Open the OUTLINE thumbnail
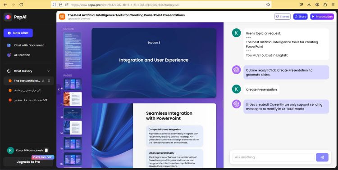The image size is (338, 170). tap(73, 50)
